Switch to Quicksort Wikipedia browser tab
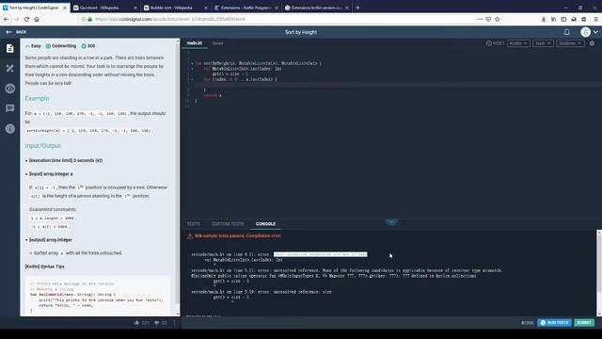 104,8
